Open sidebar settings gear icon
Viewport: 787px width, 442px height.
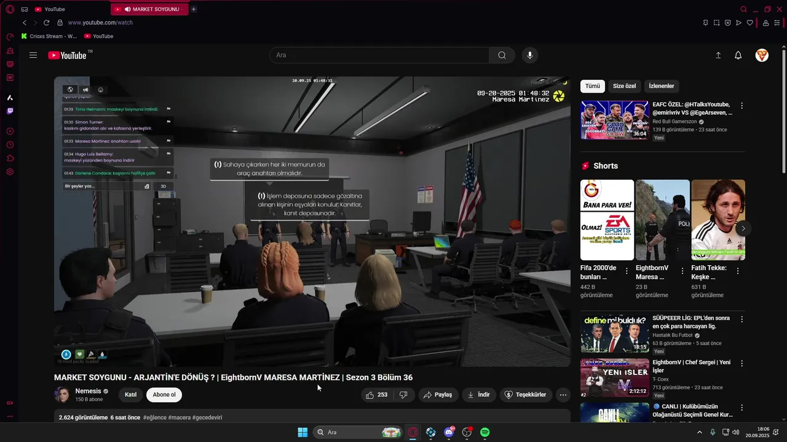10,172
